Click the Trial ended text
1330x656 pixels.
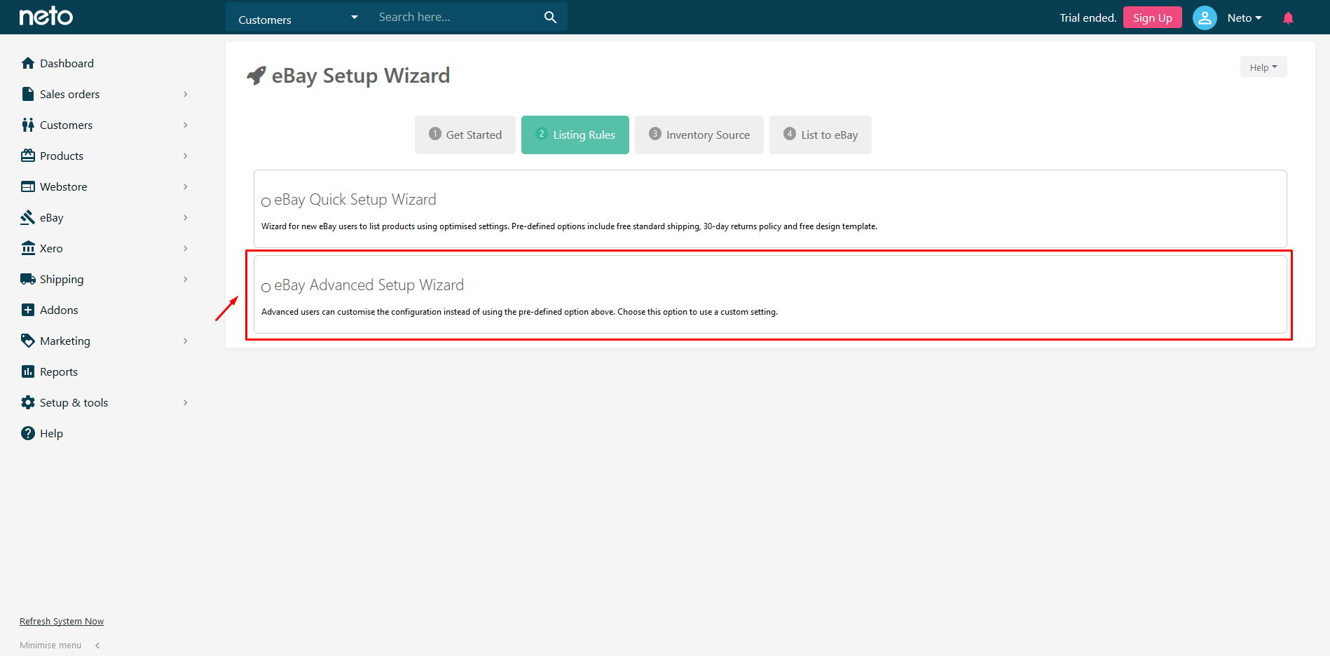click(1088, 18)
